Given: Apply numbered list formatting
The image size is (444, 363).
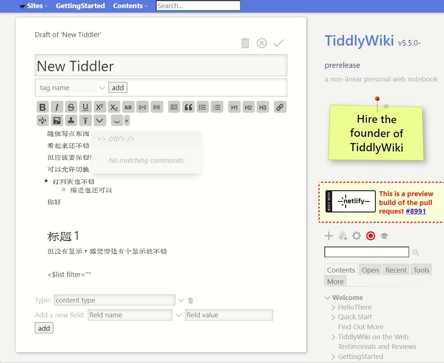Looking at the screenshot, I should click(x=217, y=107).
